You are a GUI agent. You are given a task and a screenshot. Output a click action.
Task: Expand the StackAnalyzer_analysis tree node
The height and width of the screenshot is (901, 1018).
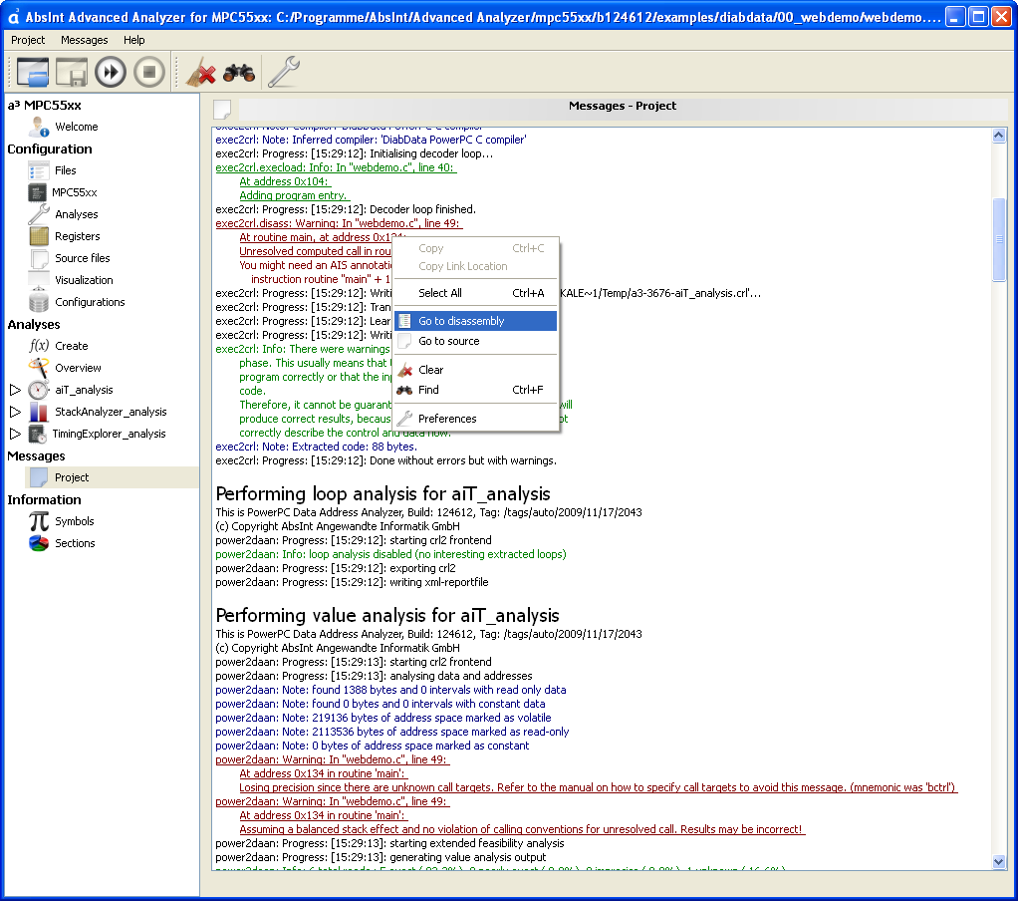coord(16,412)
